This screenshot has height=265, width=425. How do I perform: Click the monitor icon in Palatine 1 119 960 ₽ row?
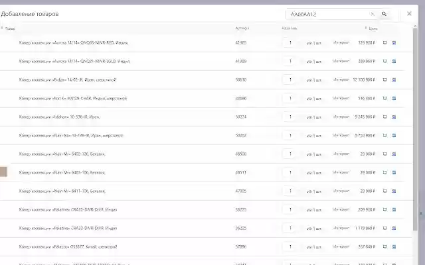tap(385, 228)
